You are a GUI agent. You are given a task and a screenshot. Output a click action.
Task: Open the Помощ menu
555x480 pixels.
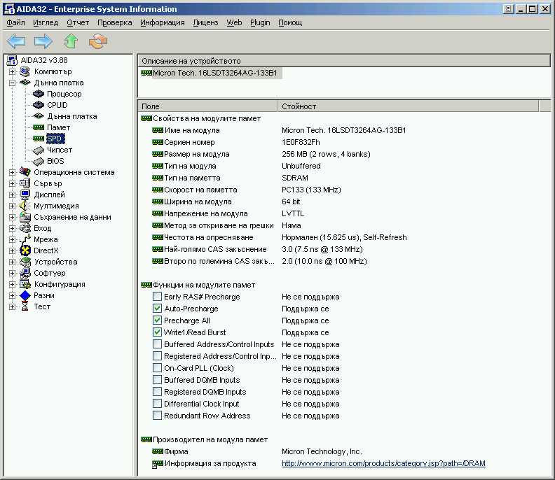pyautogui.click(x=290, y=22)
